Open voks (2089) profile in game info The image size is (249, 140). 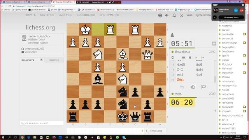pyautogui.click(x=31, y=52)
